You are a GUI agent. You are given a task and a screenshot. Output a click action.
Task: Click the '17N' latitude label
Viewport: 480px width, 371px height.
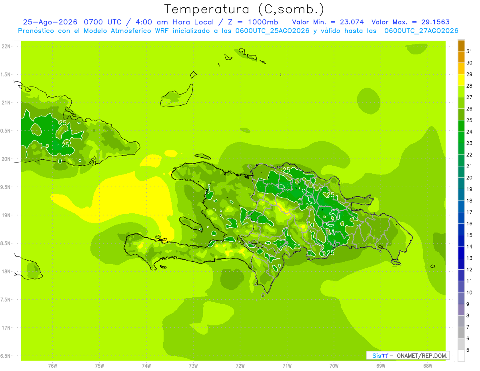pyautogui.click(x=6, y=328)
